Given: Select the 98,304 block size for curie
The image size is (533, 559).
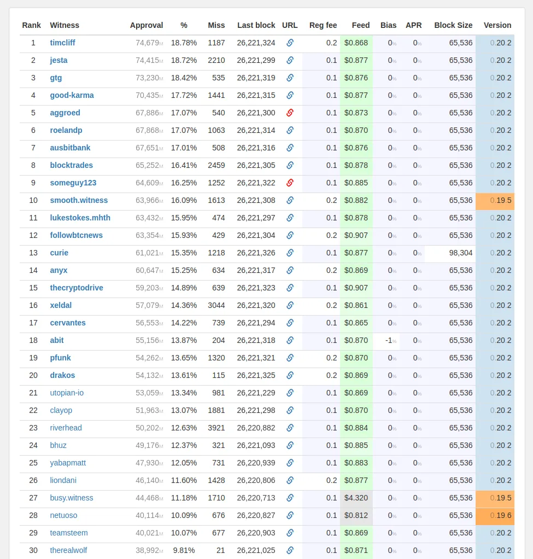Looking at the screenshot, I should pos(461,253).
